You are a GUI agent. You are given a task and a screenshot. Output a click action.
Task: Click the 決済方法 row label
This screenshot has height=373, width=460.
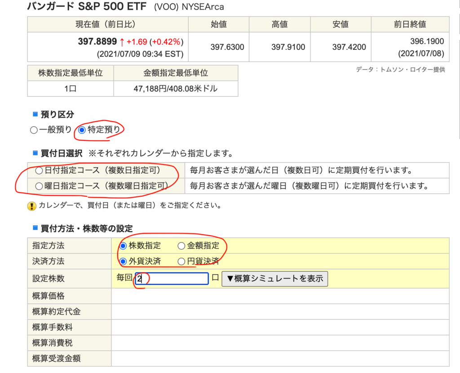[x=49, y=261]
